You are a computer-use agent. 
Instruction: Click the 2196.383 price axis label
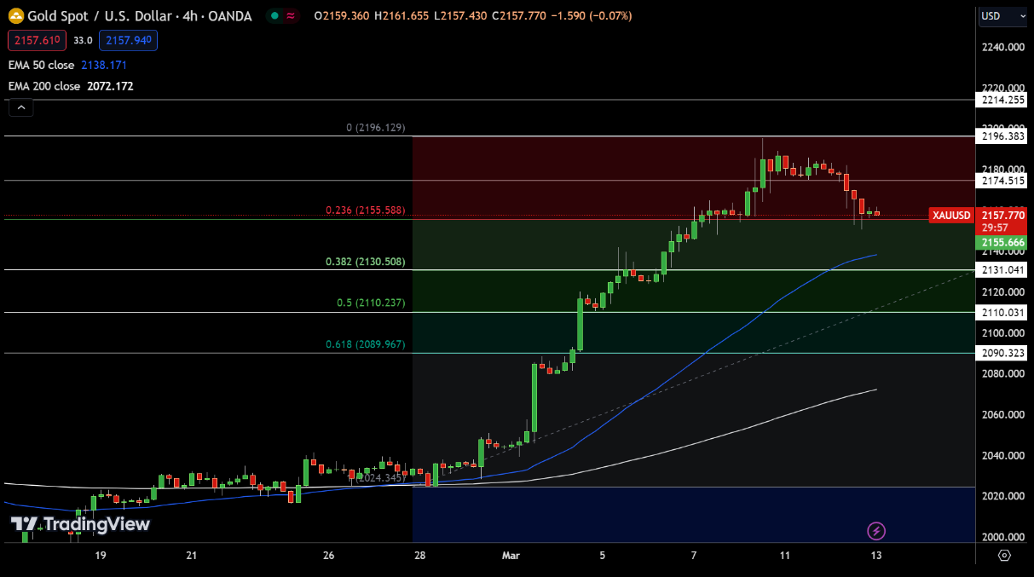click(x=1002, y=136)
